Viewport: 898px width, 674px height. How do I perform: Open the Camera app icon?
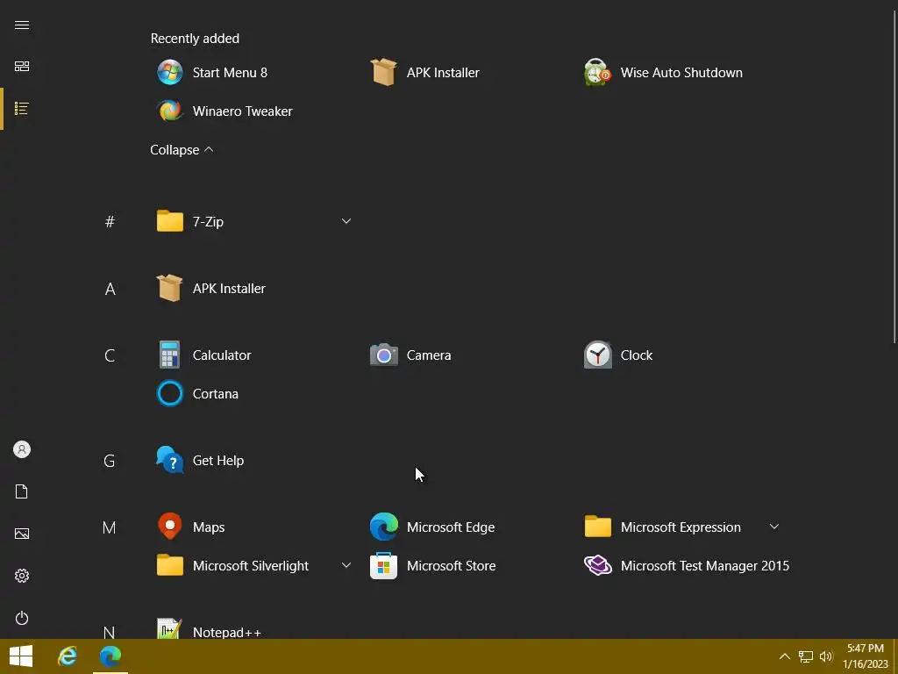384,355
